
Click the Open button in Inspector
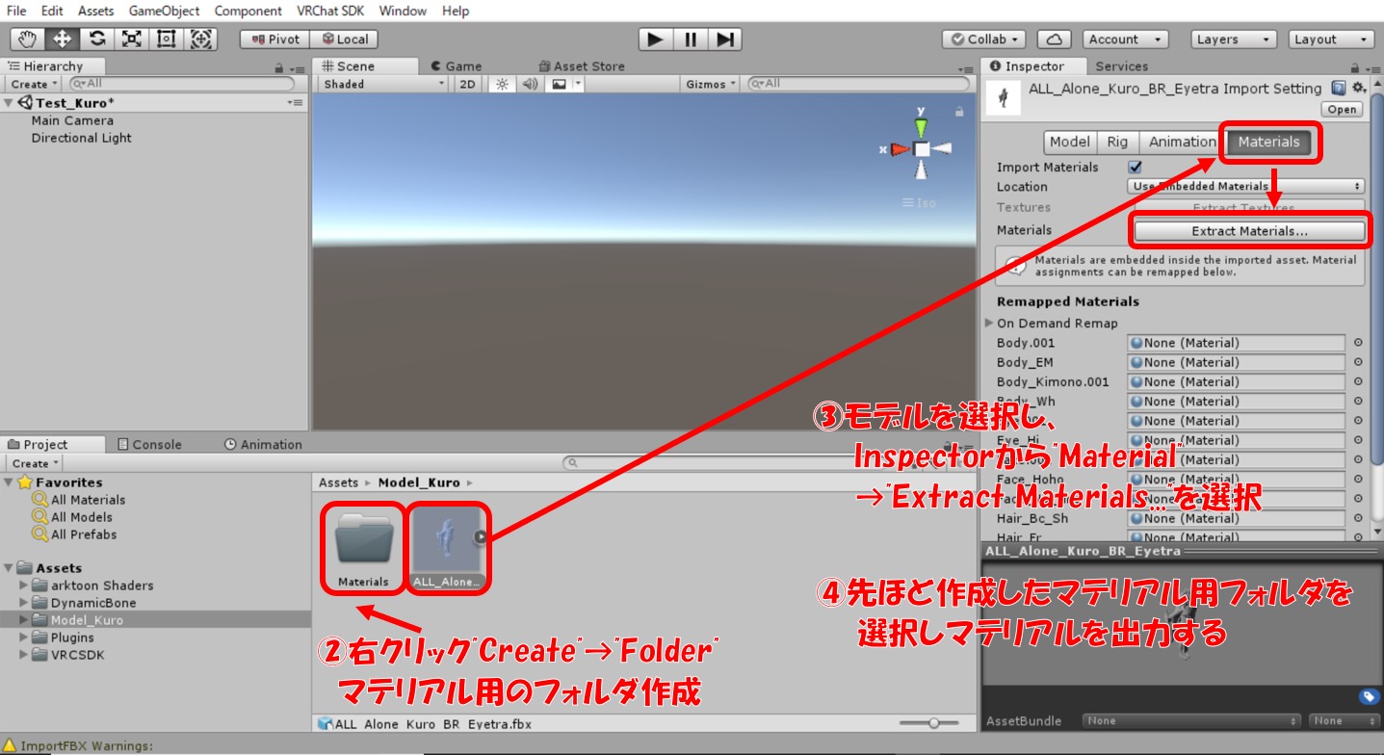(1342, 109)
